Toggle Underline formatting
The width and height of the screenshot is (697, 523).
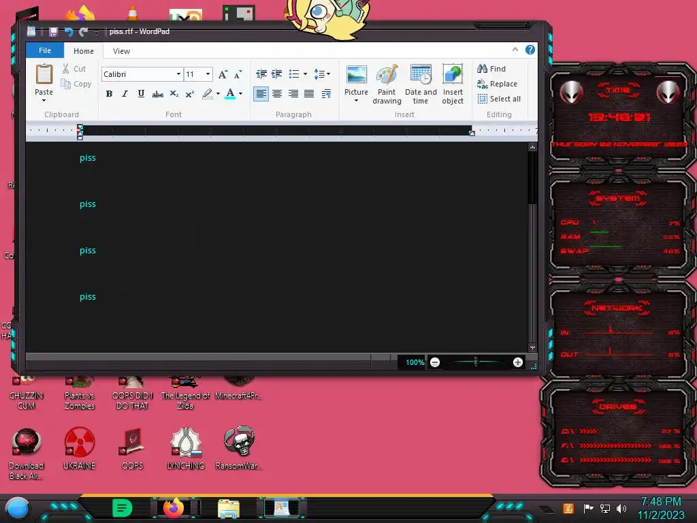point(141,94)
